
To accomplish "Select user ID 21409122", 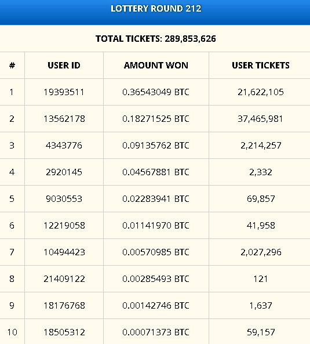I will pyautogui.click(x=64, y=279).
